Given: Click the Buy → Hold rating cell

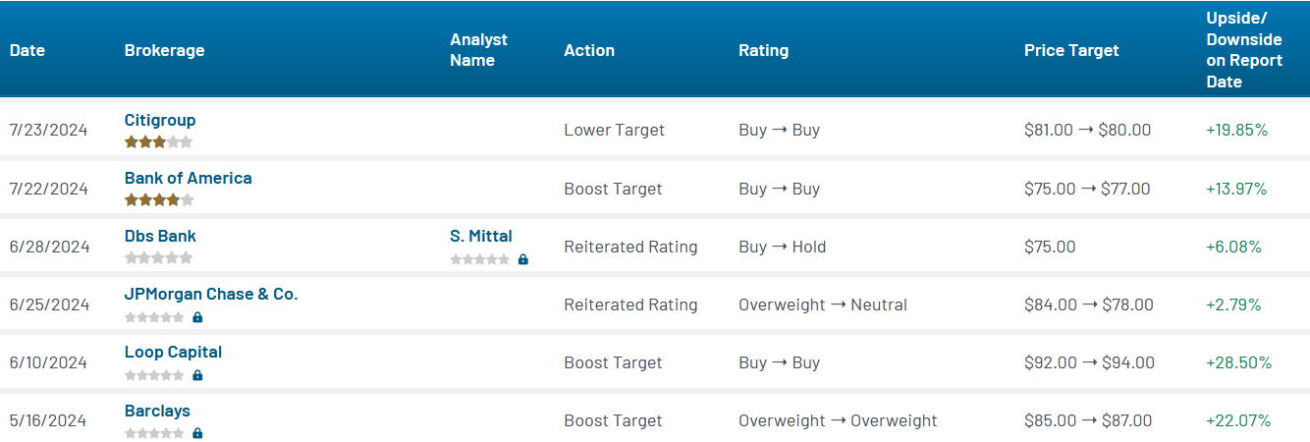Looking at the screenshot, I should pos(783,247).
